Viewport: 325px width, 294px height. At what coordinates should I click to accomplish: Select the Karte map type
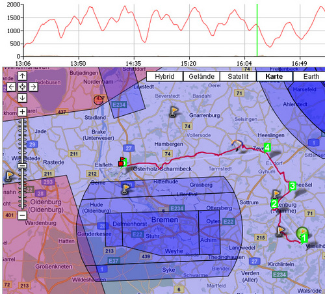click(274, 76)
